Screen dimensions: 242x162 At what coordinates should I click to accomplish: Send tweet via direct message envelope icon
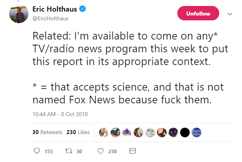coord(133,151)
